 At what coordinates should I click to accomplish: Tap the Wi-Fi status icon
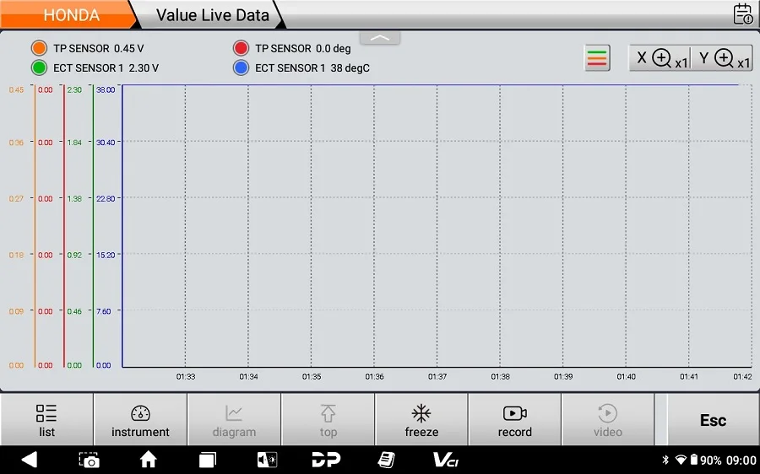click(x=681, y=460)
